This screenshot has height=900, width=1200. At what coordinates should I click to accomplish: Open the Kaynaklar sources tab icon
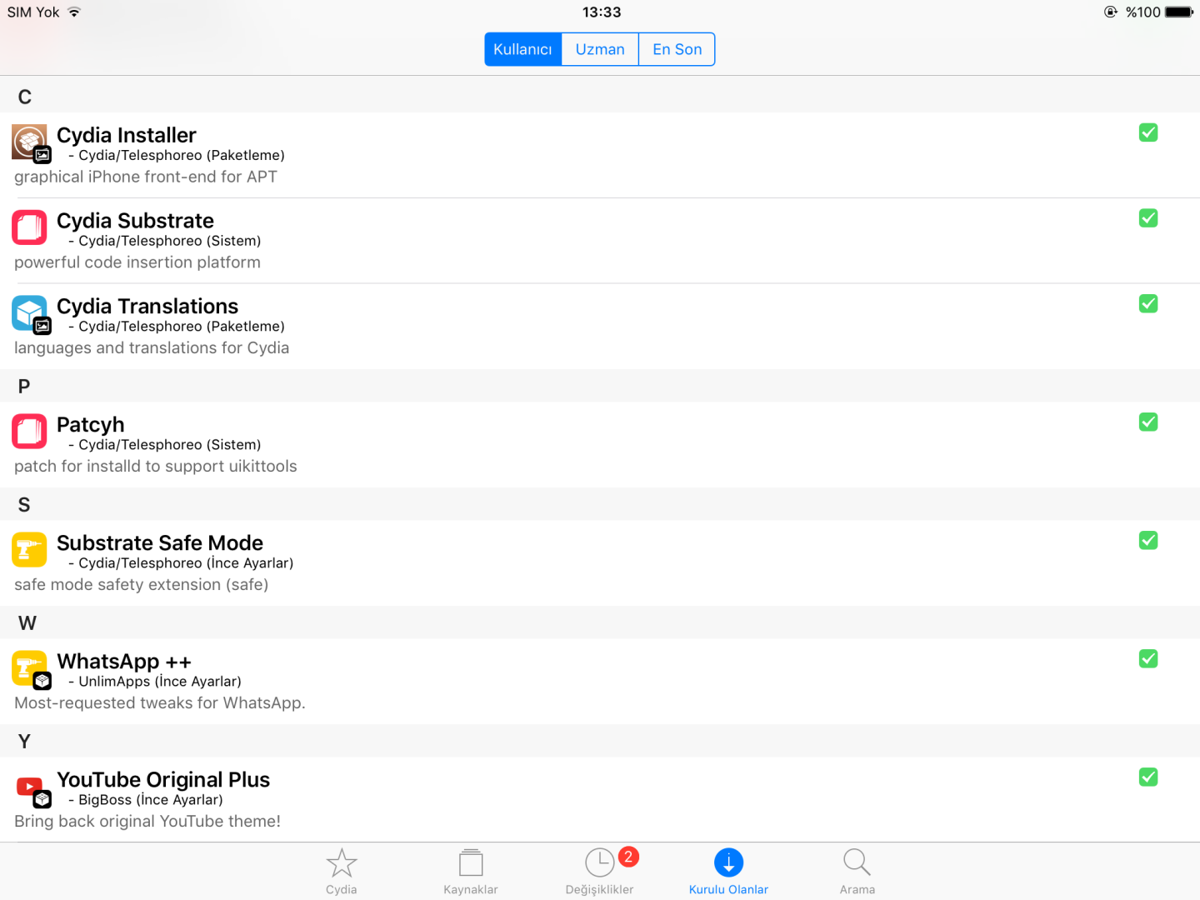click(471, 862)
